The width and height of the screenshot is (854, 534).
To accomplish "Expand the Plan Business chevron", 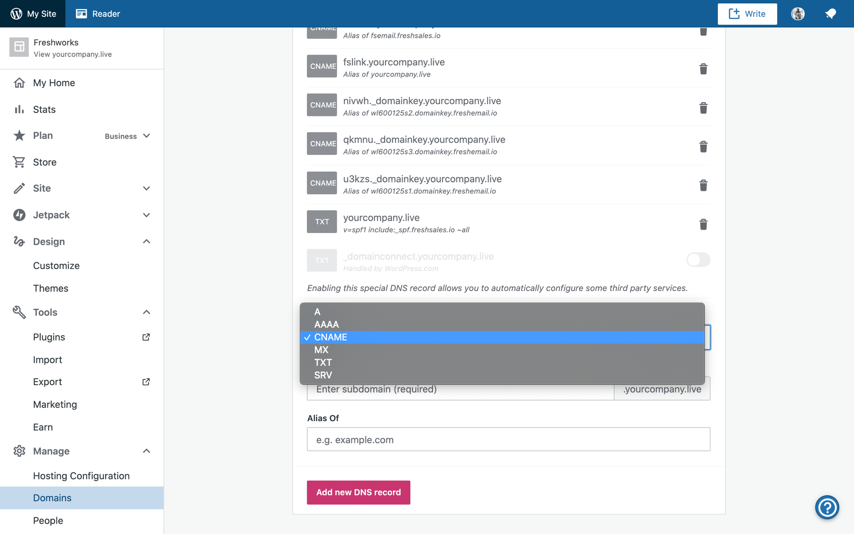I will (x=146, y=136).
